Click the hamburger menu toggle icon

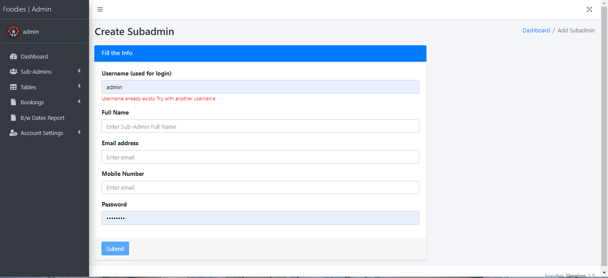[100, 9]
